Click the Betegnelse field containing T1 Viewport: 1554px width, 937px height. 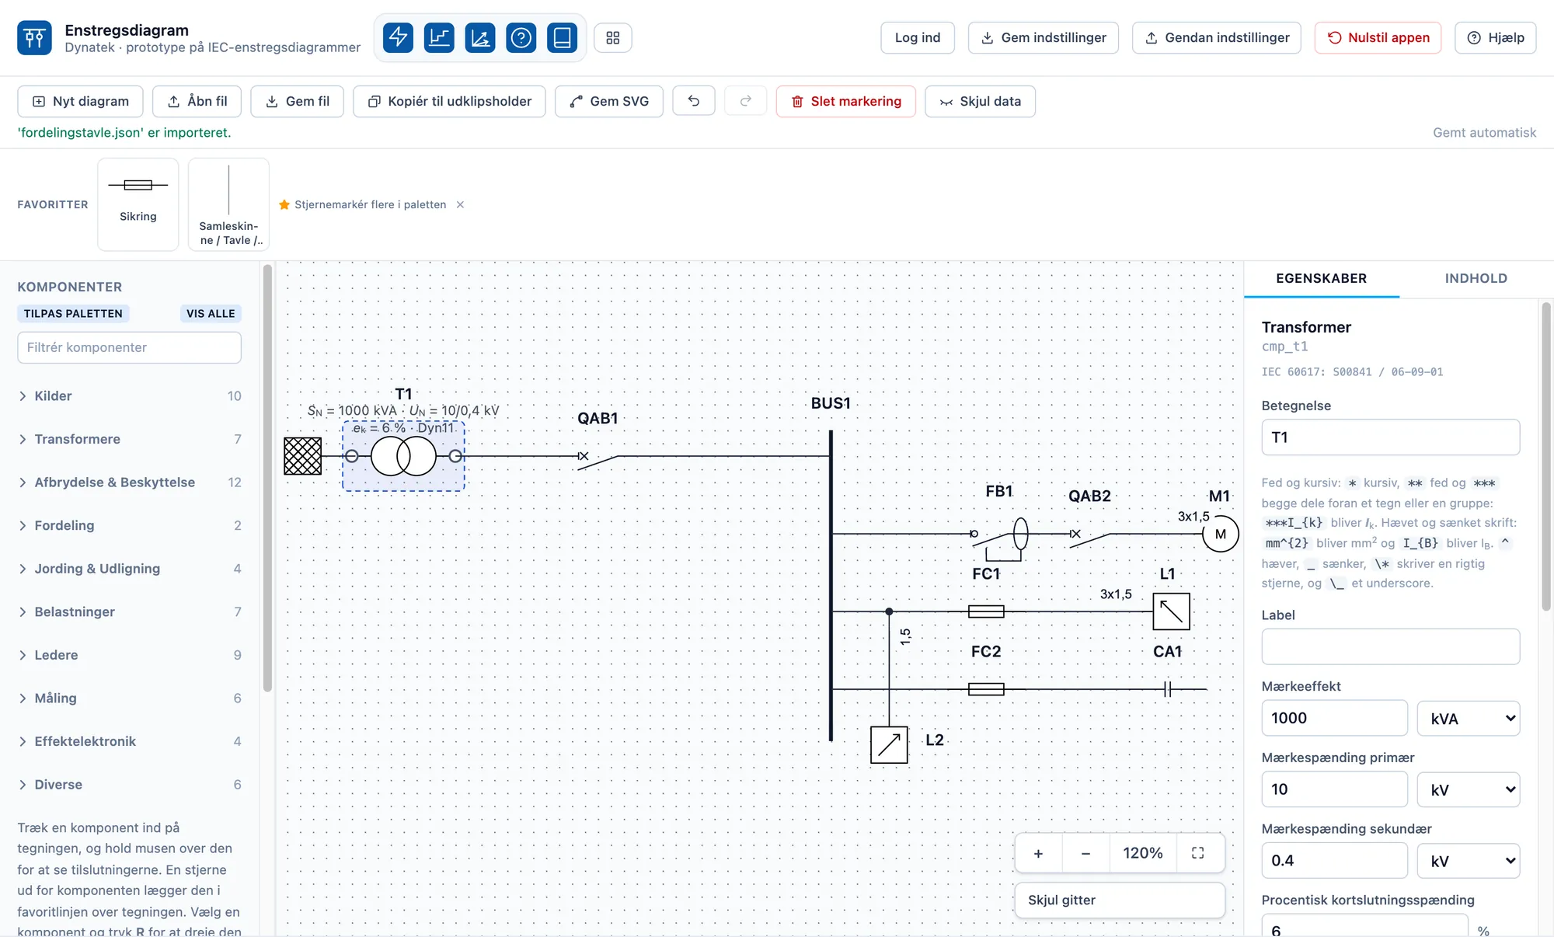coord(1390,437)
